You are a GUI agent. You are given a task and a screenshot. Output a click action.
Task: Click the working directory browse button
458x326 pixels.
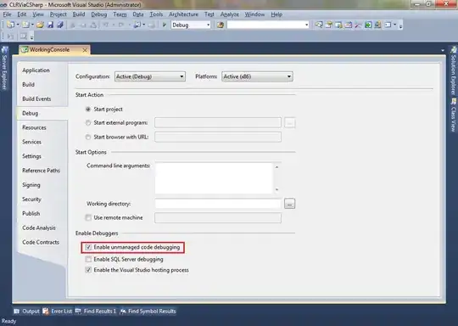click(289, 204)
